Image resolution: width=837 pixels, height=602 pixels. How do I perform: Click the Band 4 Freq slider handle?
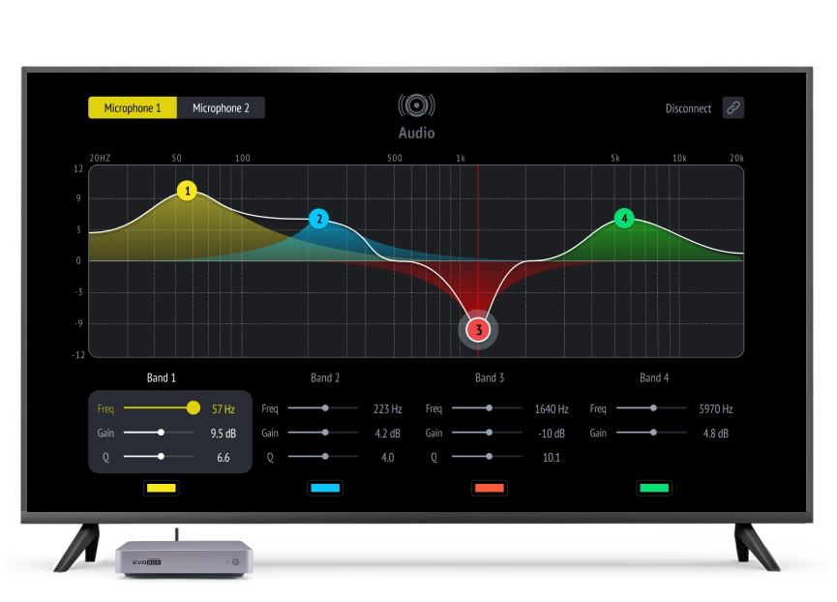tap(654, 408)
